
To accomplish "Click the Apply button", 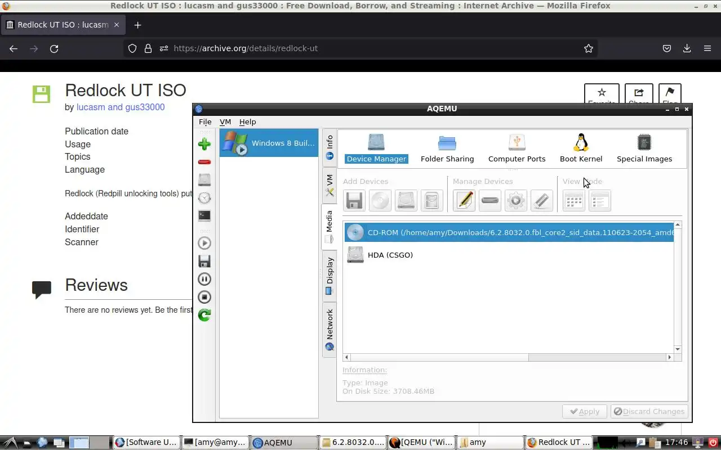I will 585,411.
